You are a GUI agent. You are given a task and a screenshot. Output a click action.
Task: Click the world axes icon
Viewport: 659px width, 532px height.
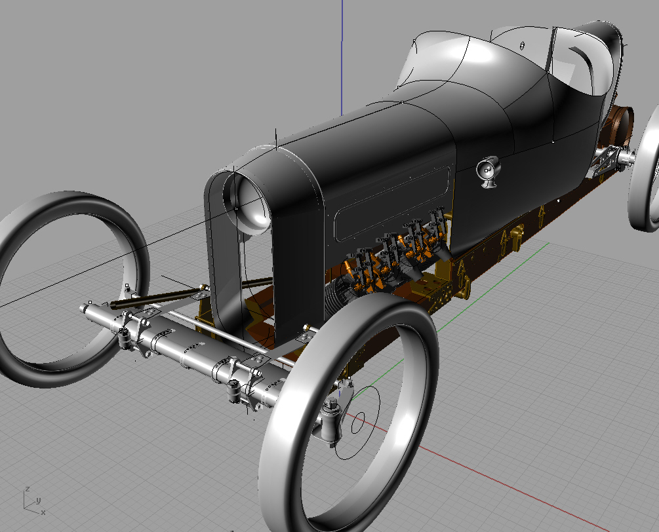pos(33,501)
